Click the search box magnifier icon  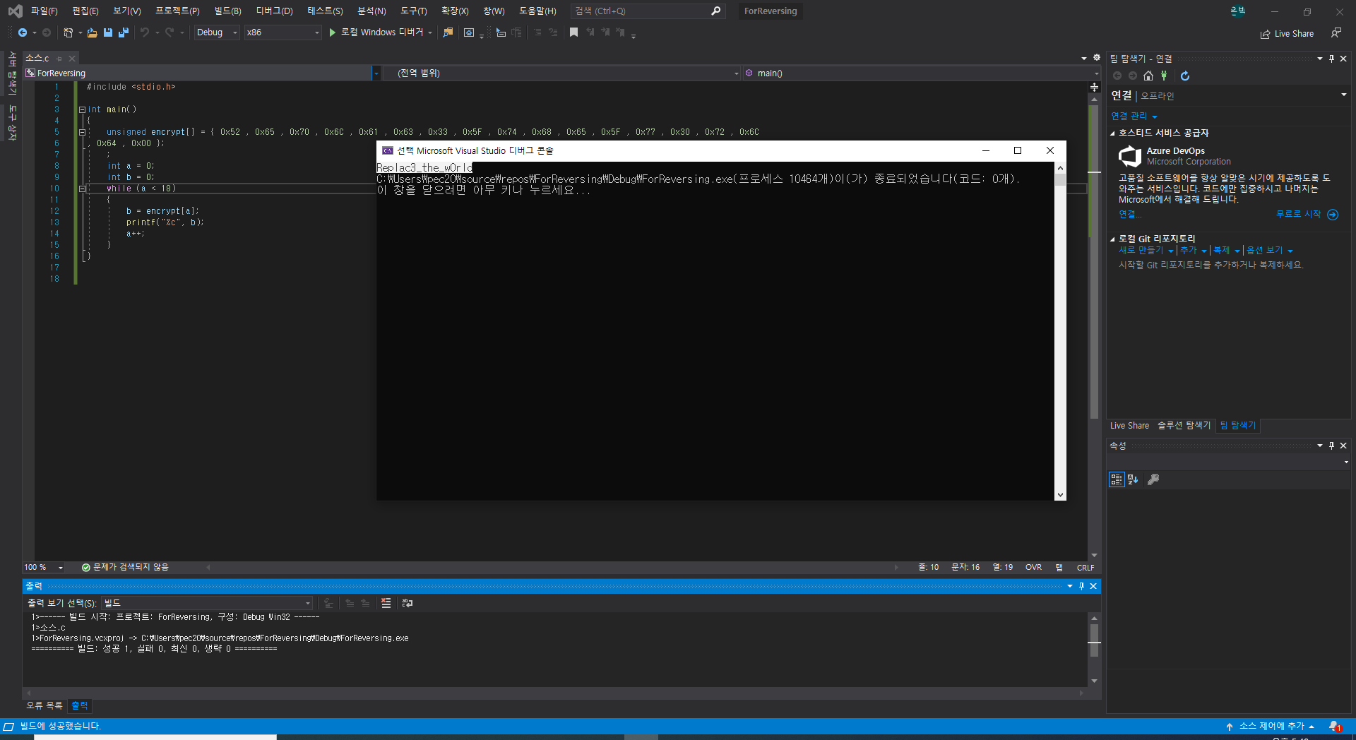click(x=715, y=11)
